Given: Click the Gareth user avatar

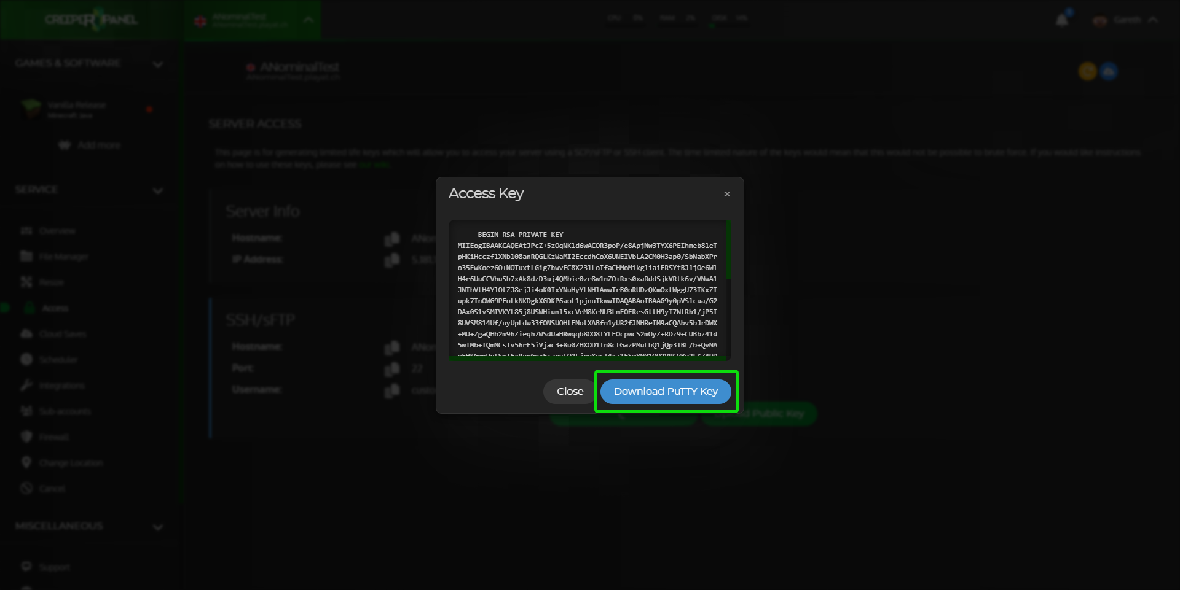Looking at the screenshot, I should (x=1100, y=20).
